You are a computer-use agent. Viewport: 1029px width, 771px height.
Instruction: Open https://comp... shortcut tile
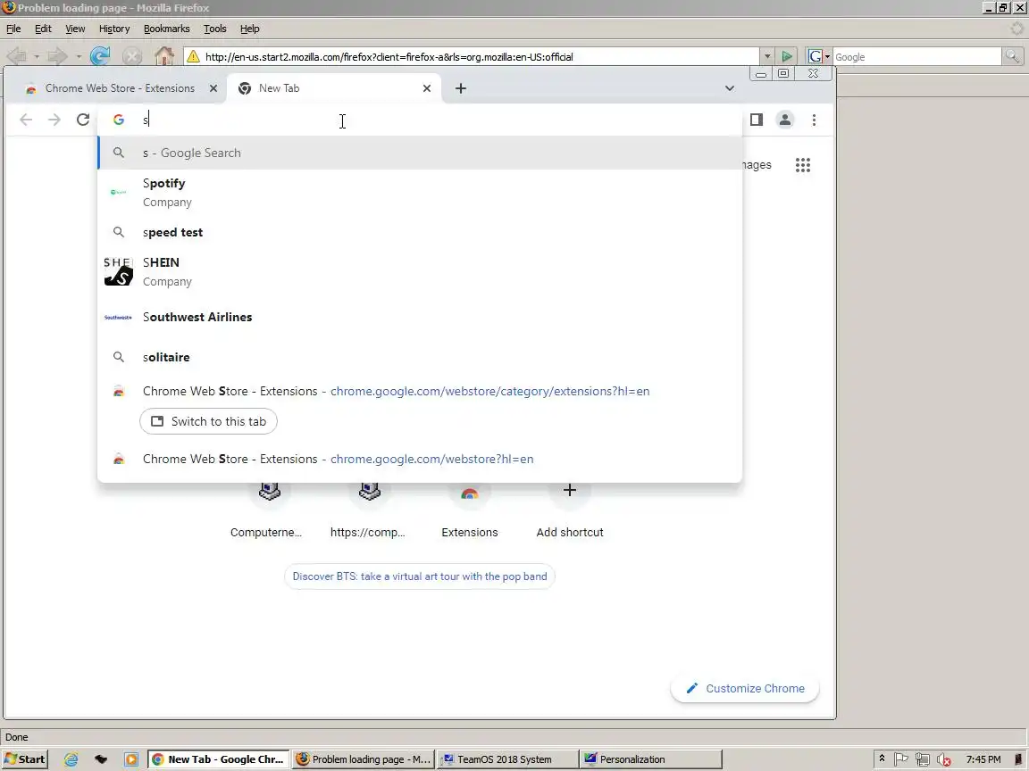point(368,511)
